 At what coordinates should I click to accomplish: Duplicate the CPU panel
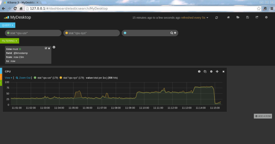tap(205, 71)
